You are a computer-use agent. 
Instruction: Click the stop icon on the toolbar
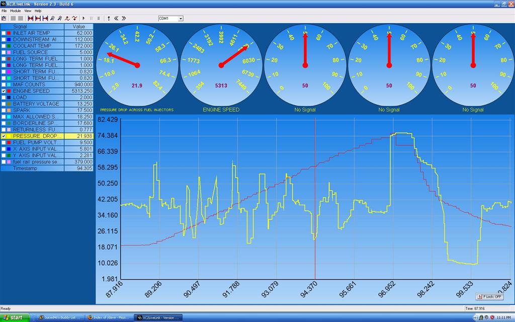pos(99,18)
